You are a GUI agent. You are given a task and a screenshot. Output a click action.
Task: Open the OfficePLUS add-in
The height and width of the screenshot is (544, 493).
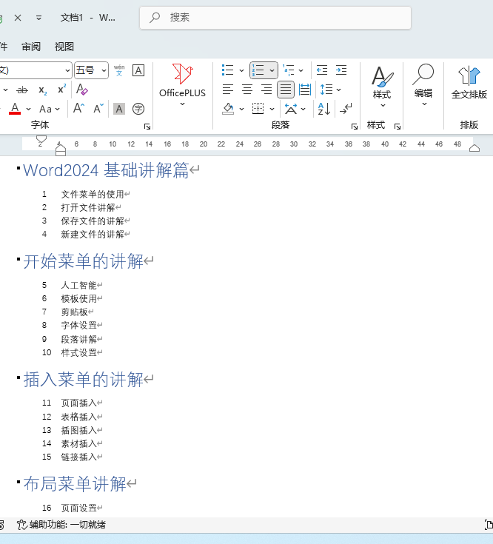pyautogui.click(x=182, y=85)
